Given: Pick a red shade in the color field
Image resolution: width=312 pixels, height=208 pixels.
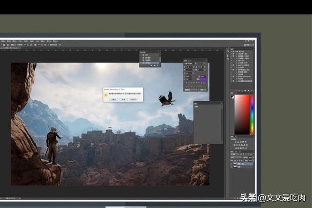Looking at the screenshot, I should [x=242, y=114].
